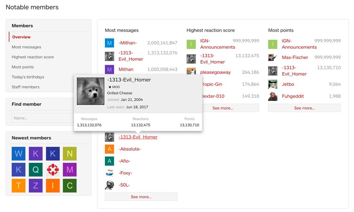Select the red IGN logo in Newest members

click(x=53, y=169)
